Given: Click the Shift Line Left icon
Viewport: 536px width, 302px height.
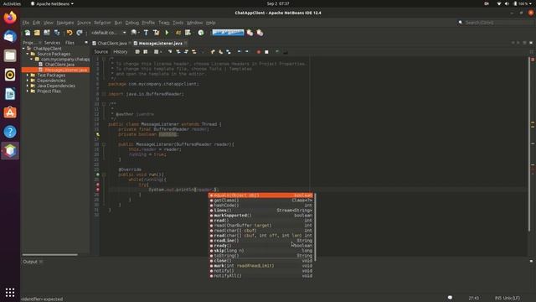Looking at the screenshot, I should pos(239,52).
